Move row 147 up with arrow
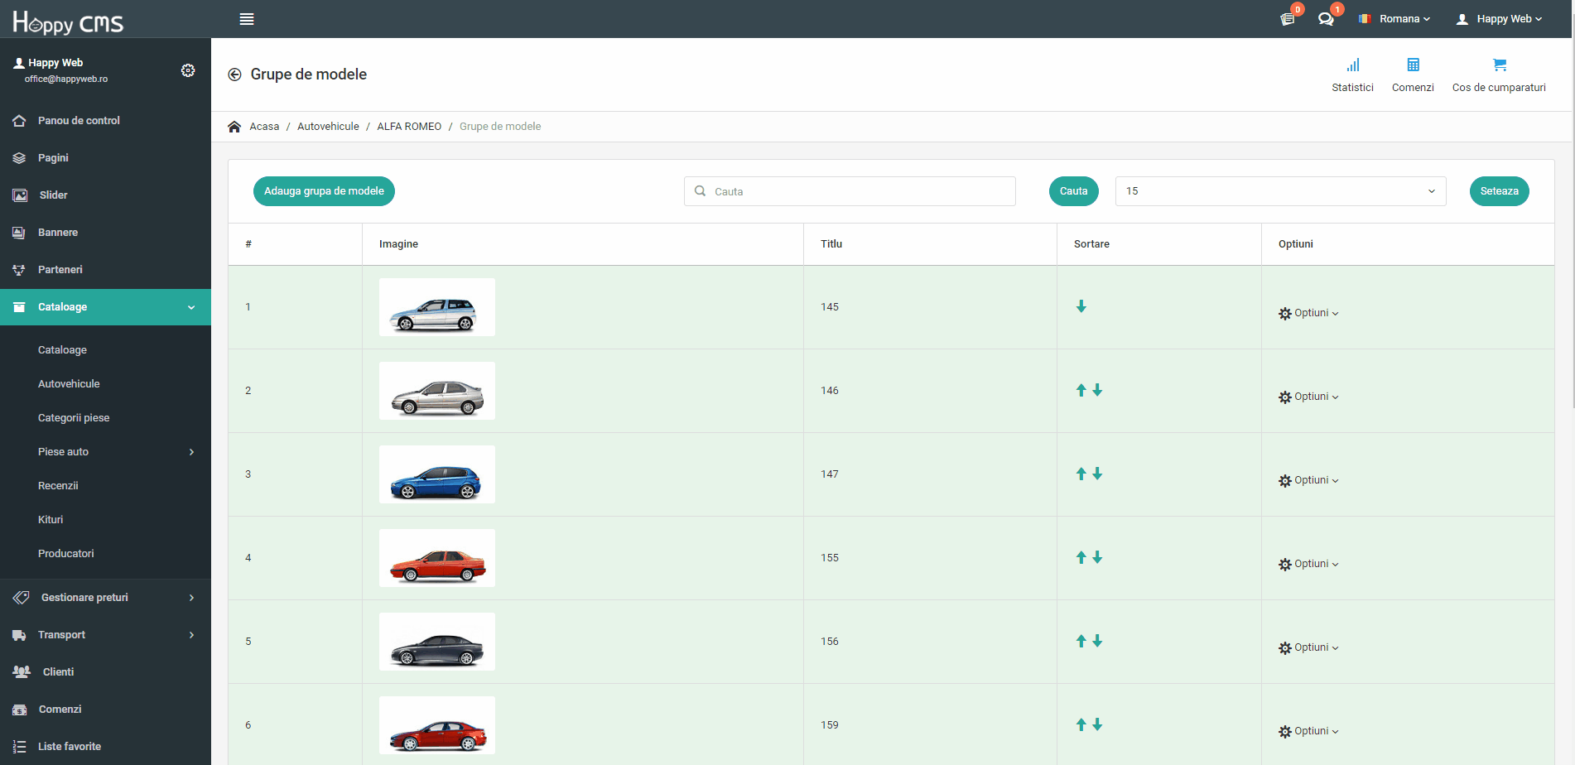The image size is (1575, 765). 1081,474
